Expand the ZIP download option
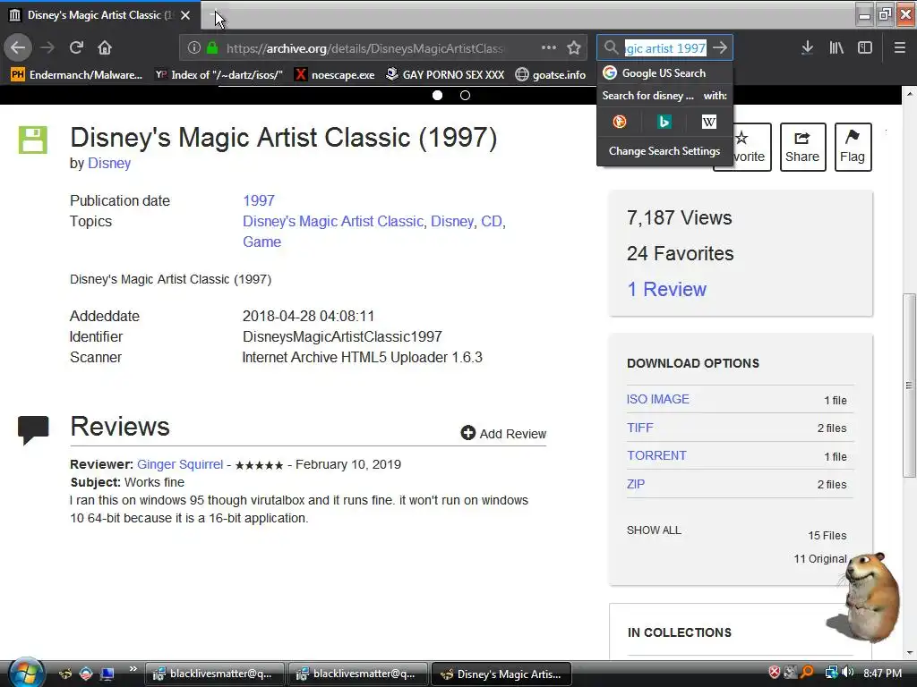 point(636,484)
